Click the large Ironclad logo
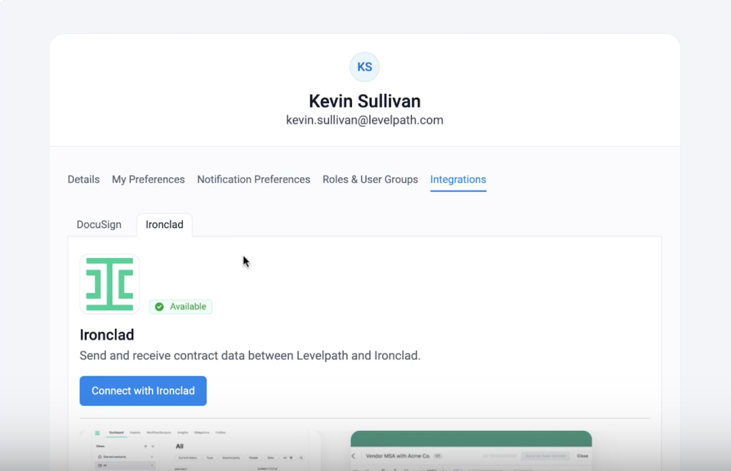The image size is (731, 471). (x=110, y=284)
